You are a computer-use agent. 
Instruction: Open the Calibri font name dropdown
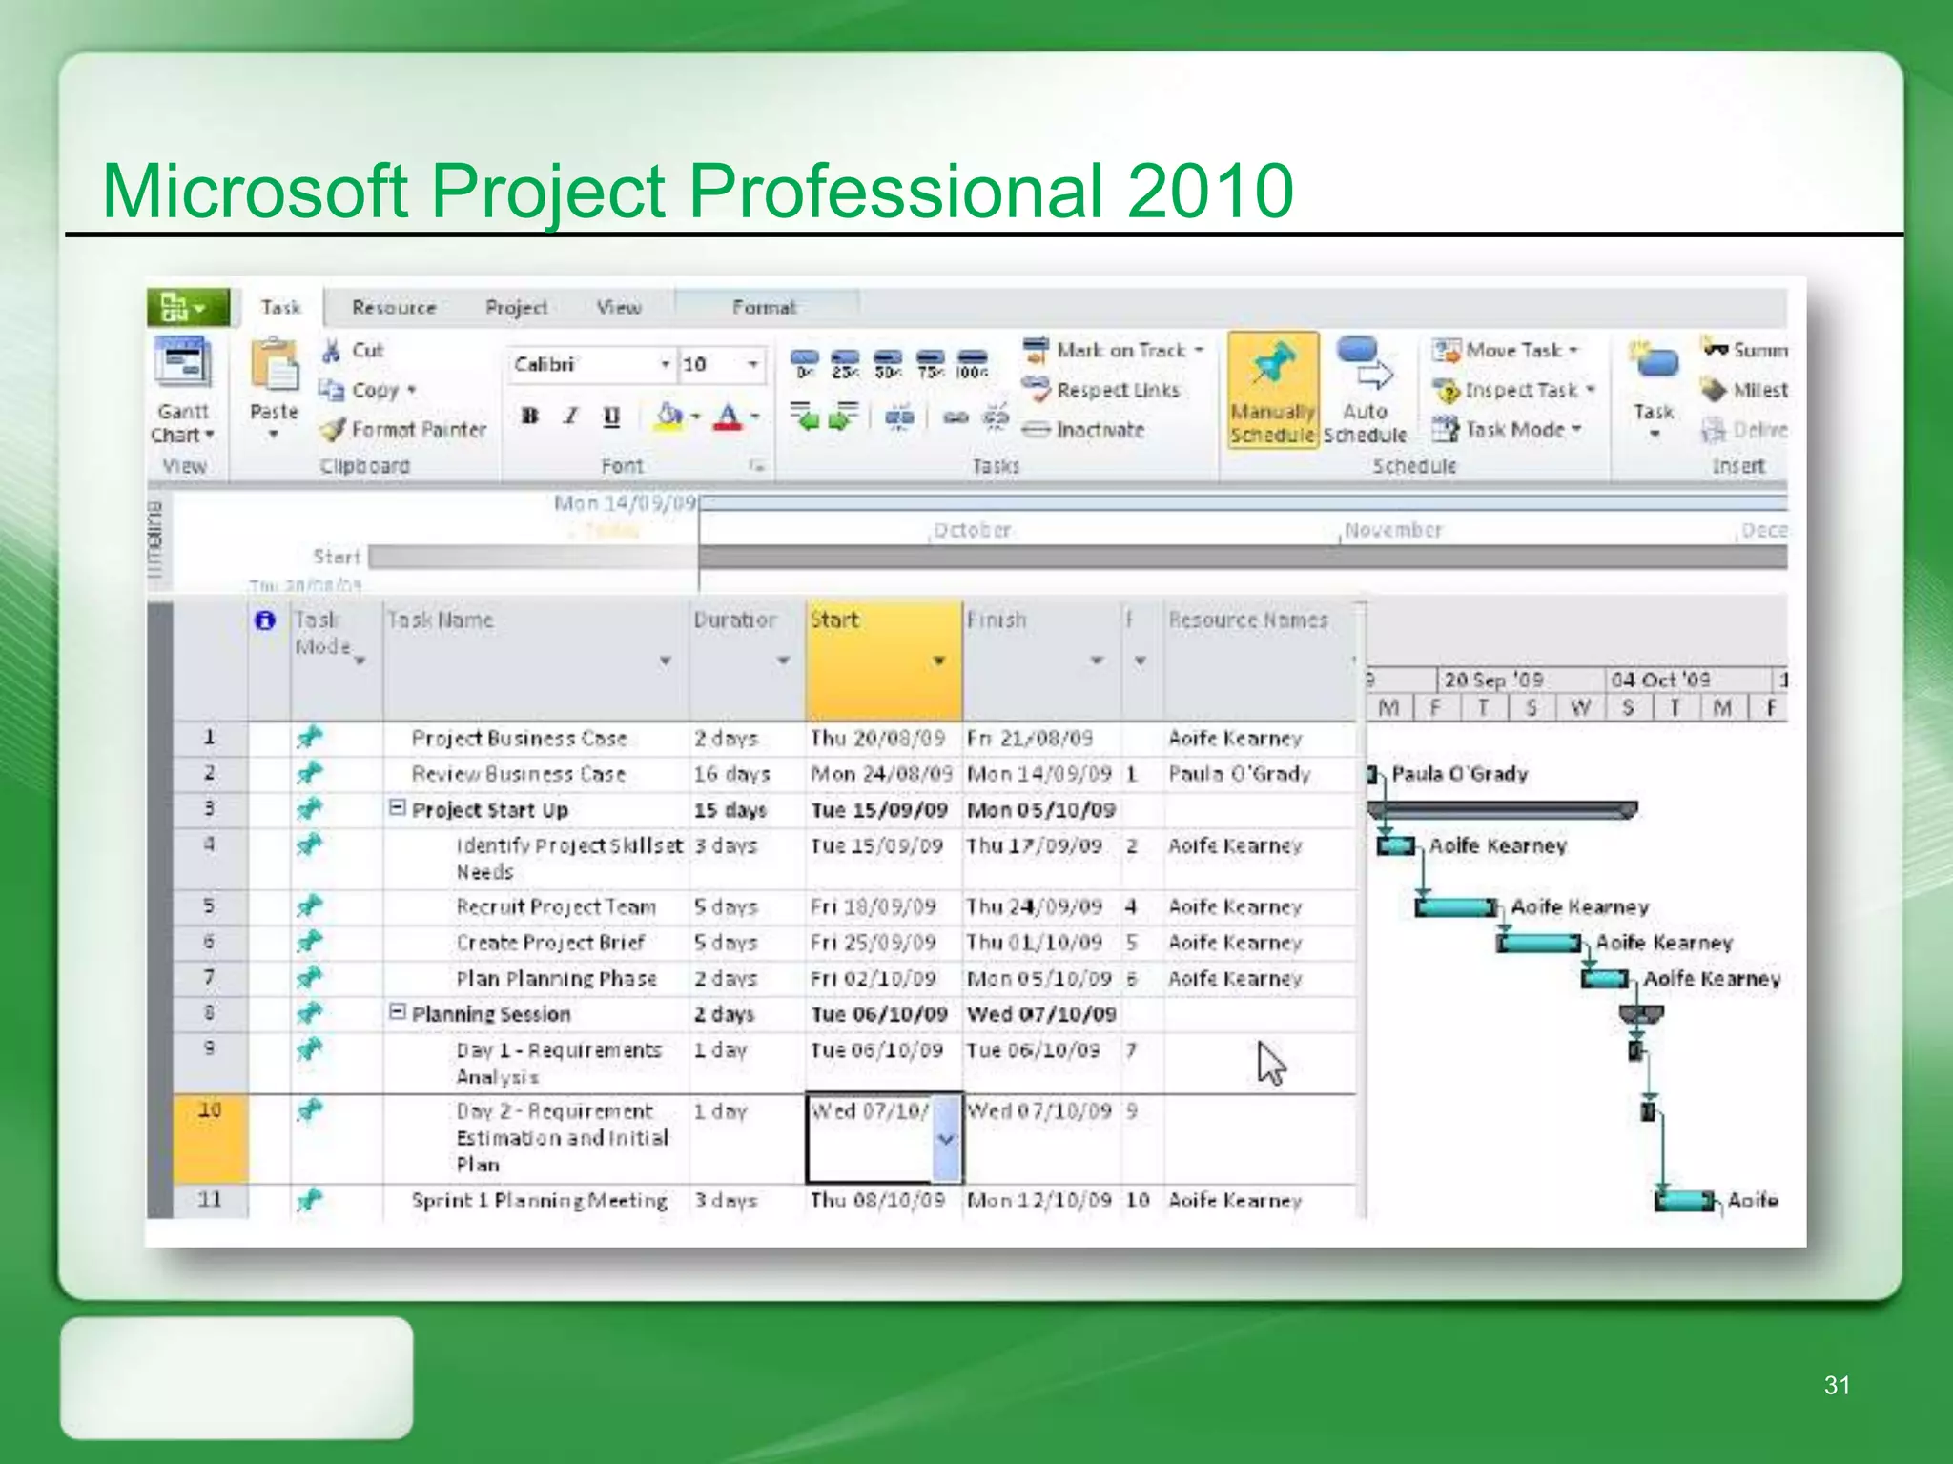click(665, 365)
